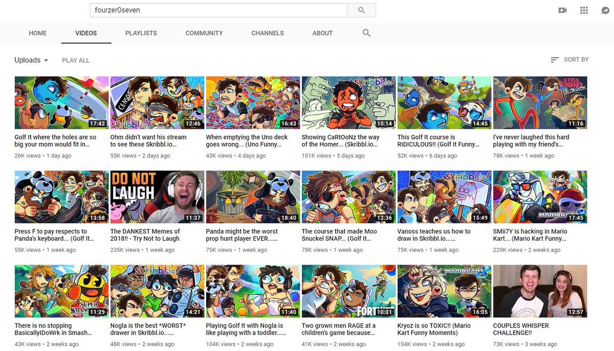The width and height of the screenshot is (614, 351).
Task: Open the Do Not Laugh thumbnail
Action: 157,197
